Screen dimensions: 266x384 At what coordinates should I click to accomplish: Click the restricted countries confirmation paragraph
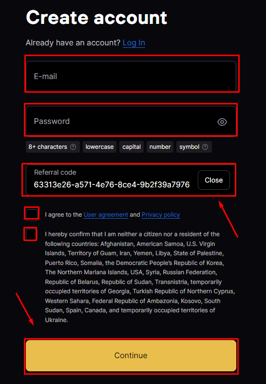point(140,277)
